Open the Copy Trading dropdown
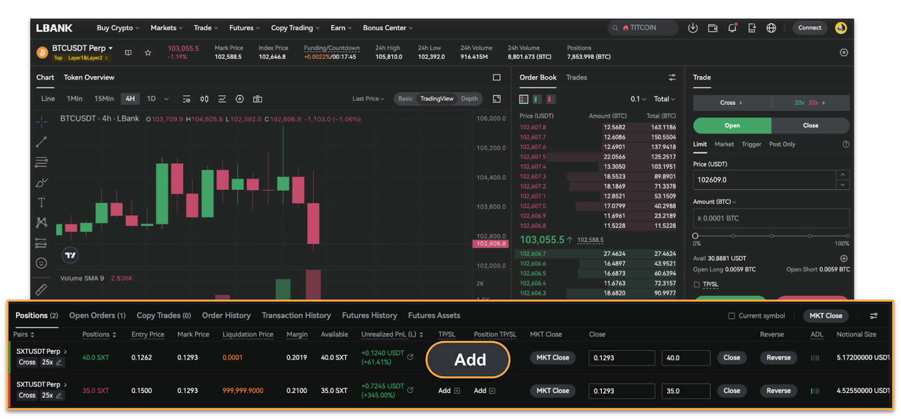This screenshot has width=901, height=419. point(295,28)
